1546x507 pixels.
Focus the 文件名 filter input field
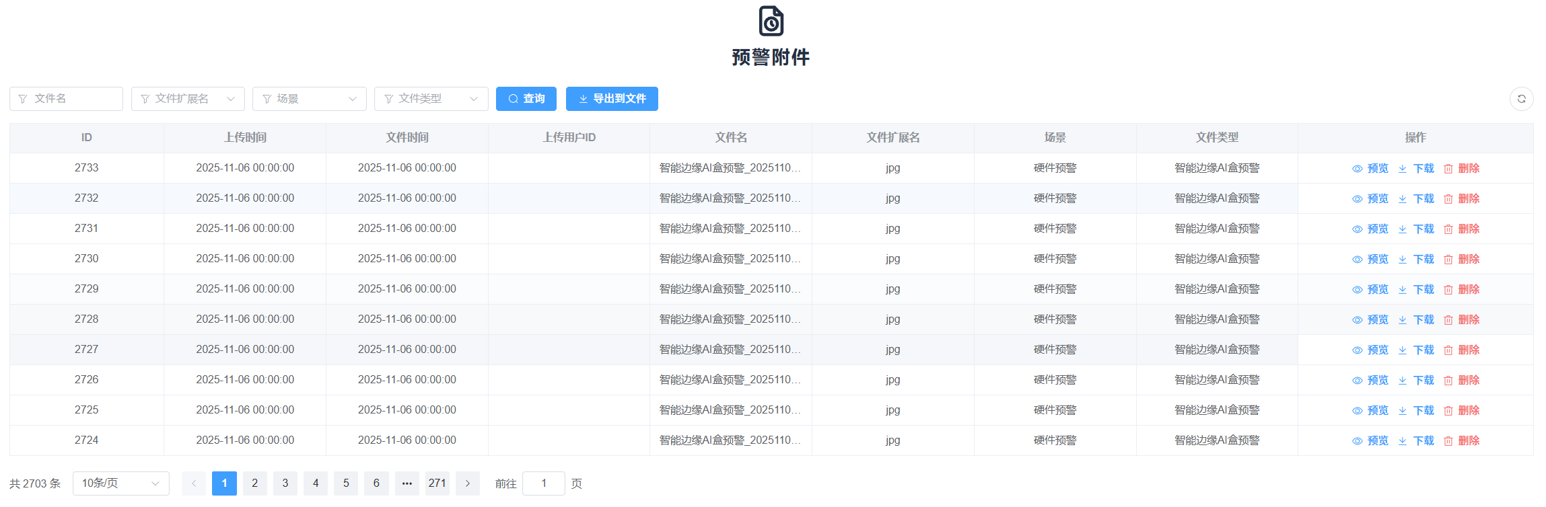pyautogui.click(x=66, y=99)
